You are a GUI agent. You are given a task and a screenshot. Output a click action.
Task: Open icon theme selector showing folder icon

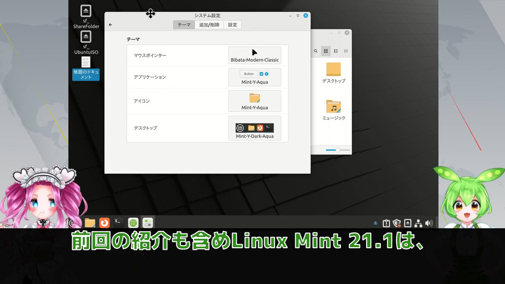(255, 101)
